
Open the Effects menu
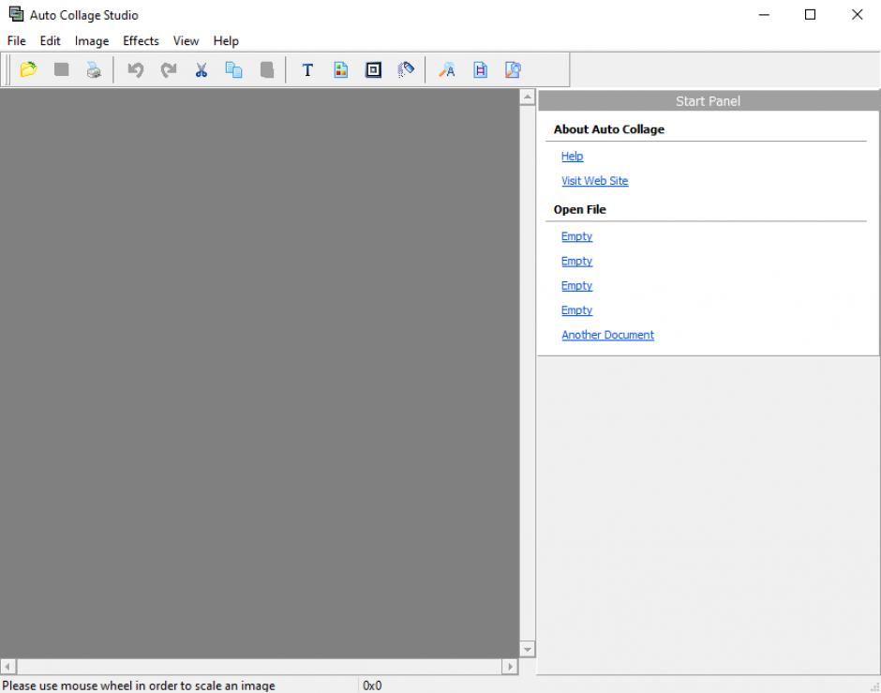pos(141,41)
